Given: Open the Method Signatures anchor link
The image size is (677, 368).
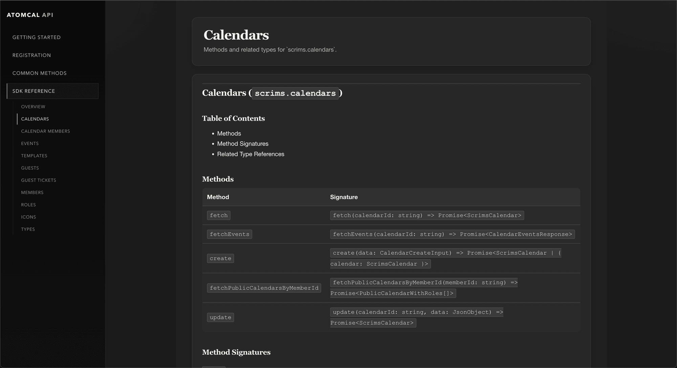Looking at the screenshot, I should point(243,144).
